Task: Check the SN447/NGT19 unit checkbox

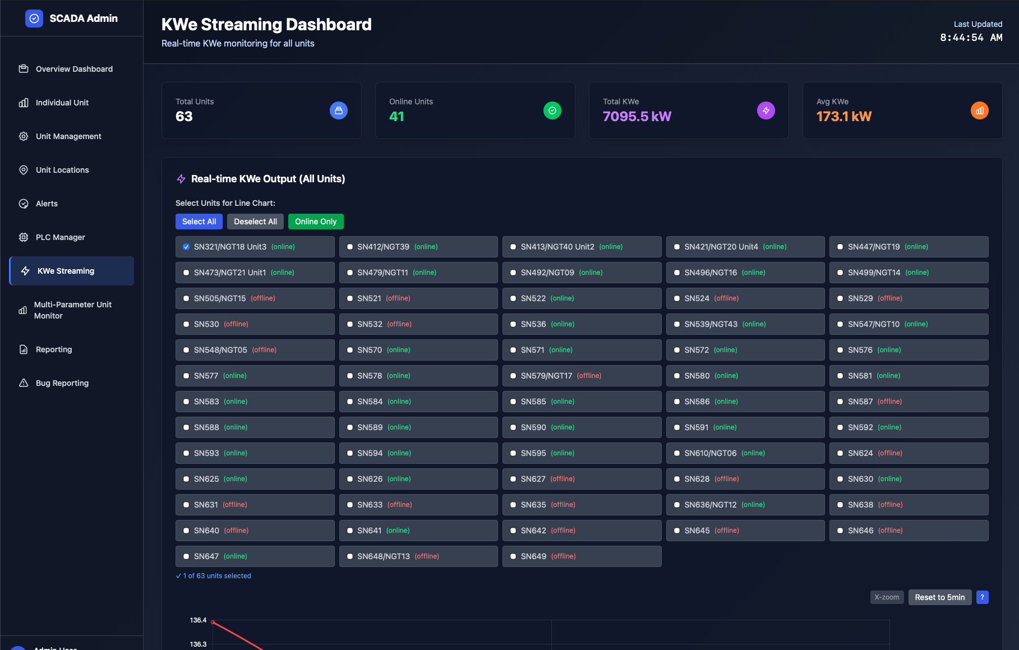Action: click(840, 247)
